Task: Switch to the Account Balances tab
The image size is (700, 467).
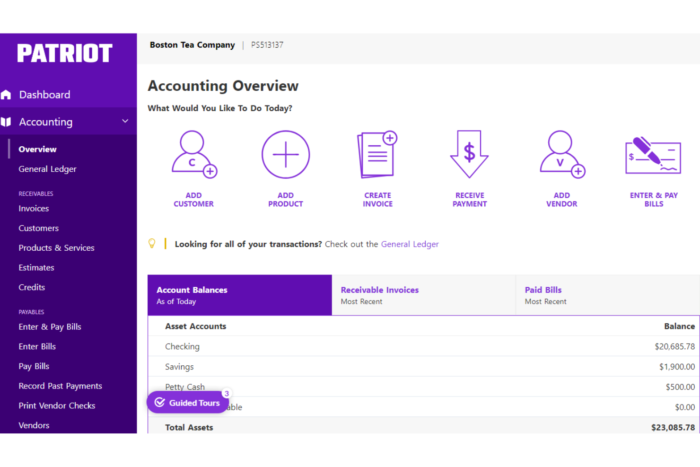Action: coord(240,295)
